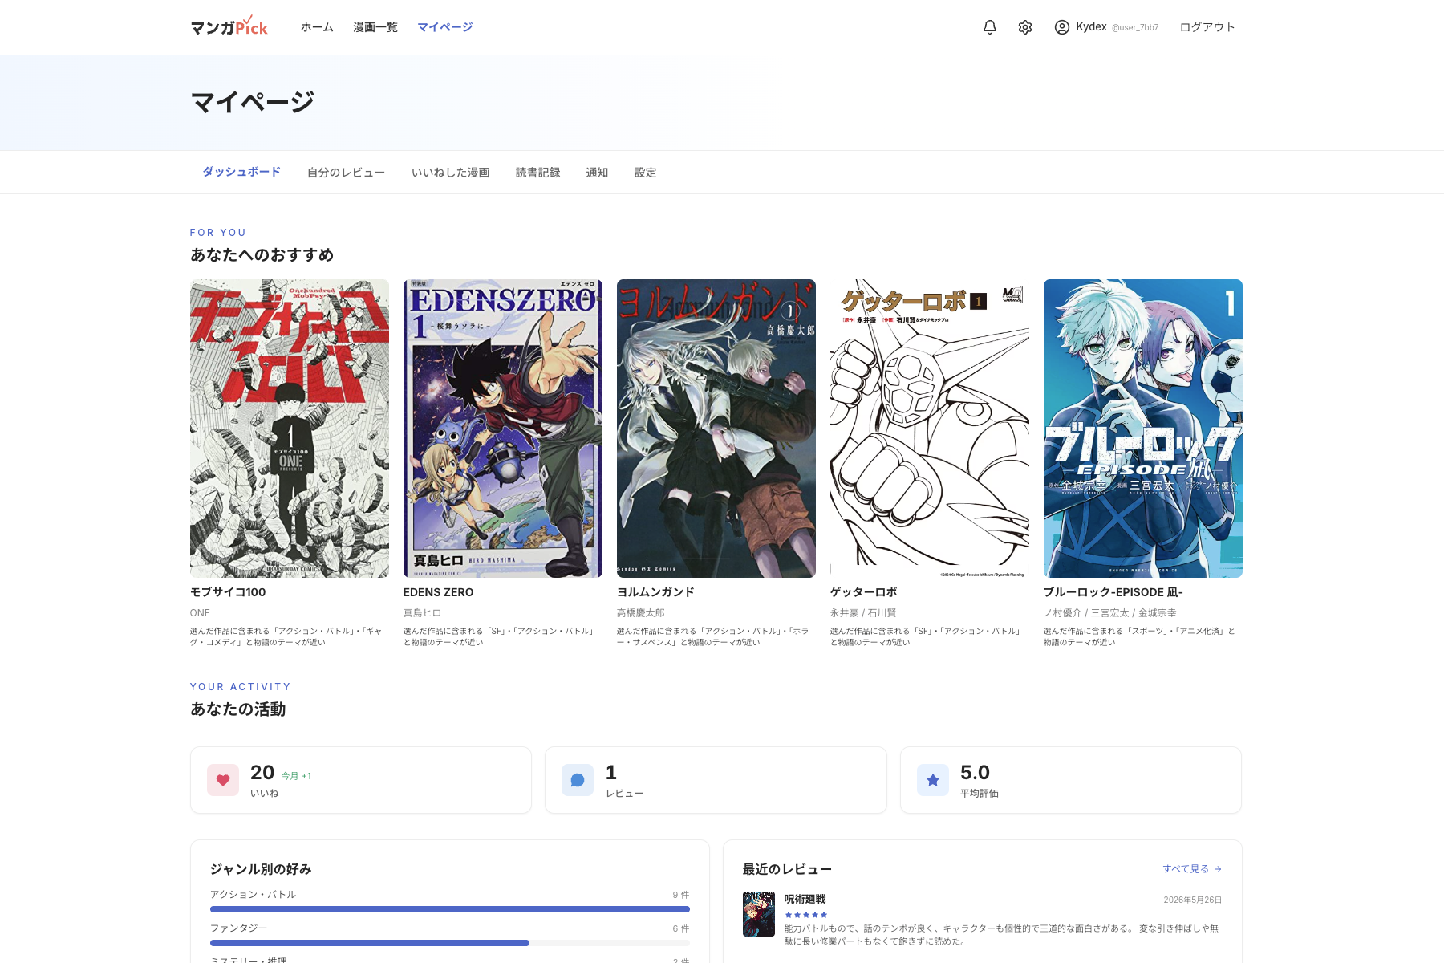This screenshot has height=963, width=1444.
Task: Switch to the 通知 tab
Action: coord(597,173)
